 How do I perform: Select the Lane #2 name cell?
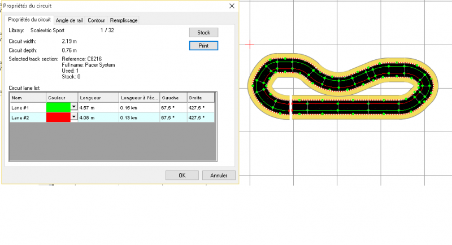(x=28, y=117)
